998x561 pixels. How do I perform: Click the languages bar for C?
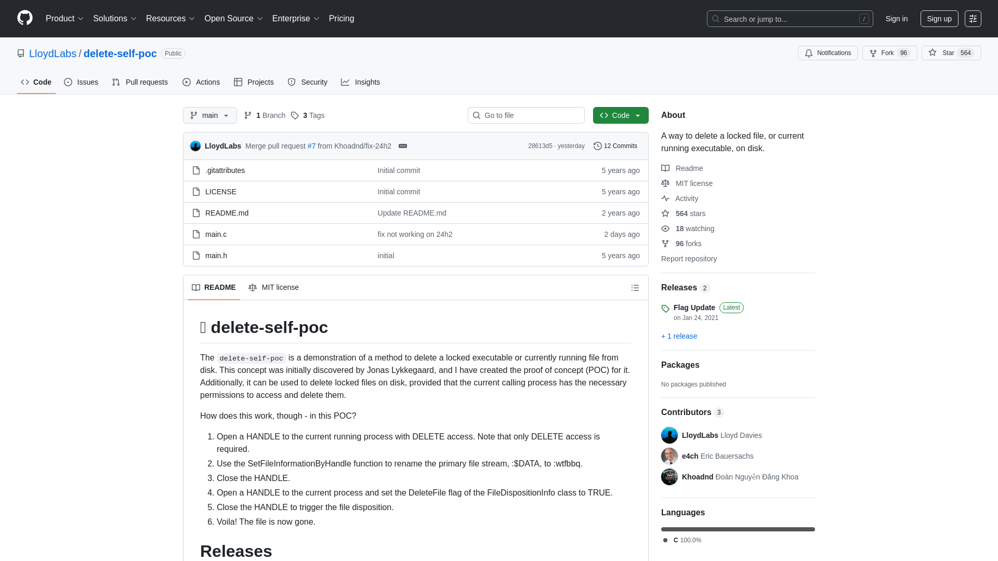[738, 529]
